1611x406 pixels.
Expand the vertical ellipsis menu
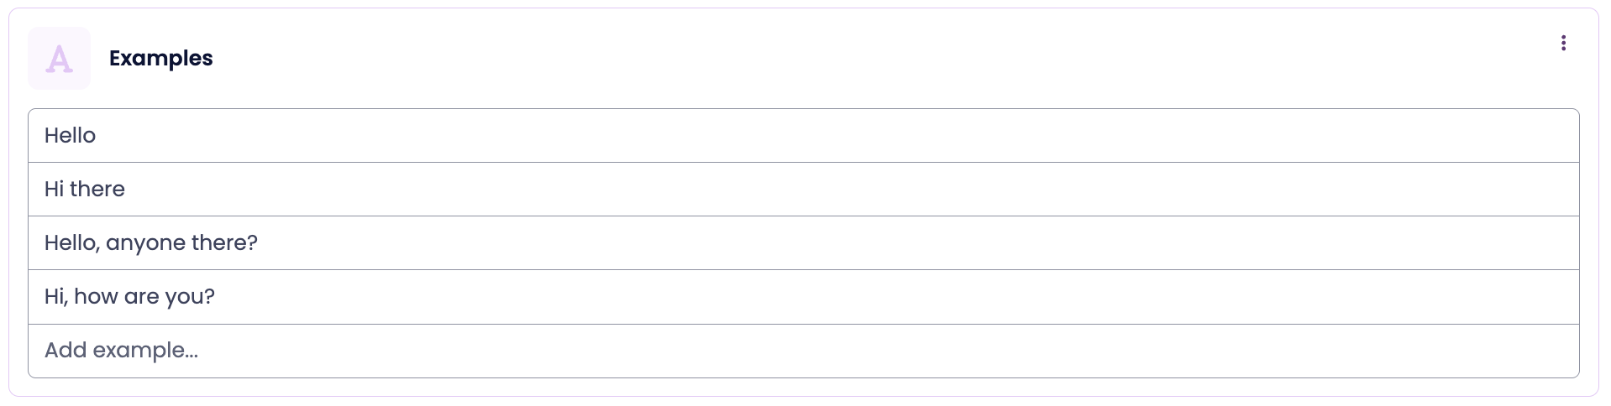(1562, 43)
